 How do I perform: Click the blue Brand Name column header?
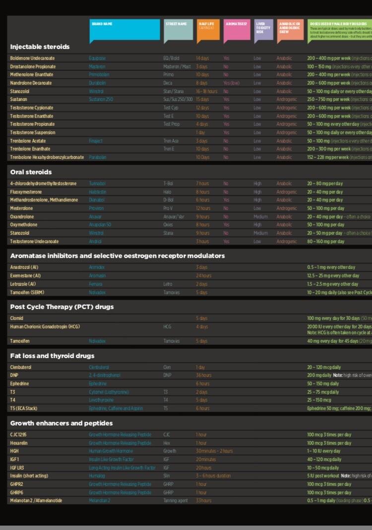(x=124, y=30)
